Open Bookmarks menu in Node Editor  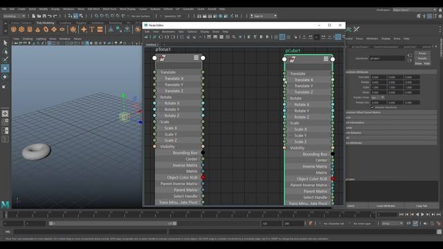(168, 32)
